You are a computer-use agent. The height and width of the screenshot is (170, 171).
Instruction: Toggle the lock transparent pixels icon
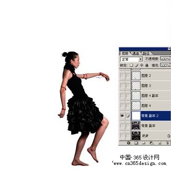click(x=131, y=65)
